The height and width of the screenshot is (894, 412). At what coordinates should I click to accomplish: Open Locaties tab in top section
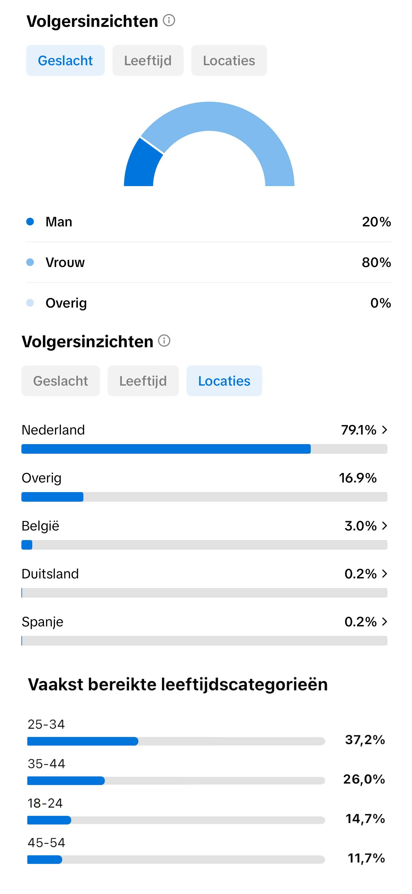coord(229,60)
